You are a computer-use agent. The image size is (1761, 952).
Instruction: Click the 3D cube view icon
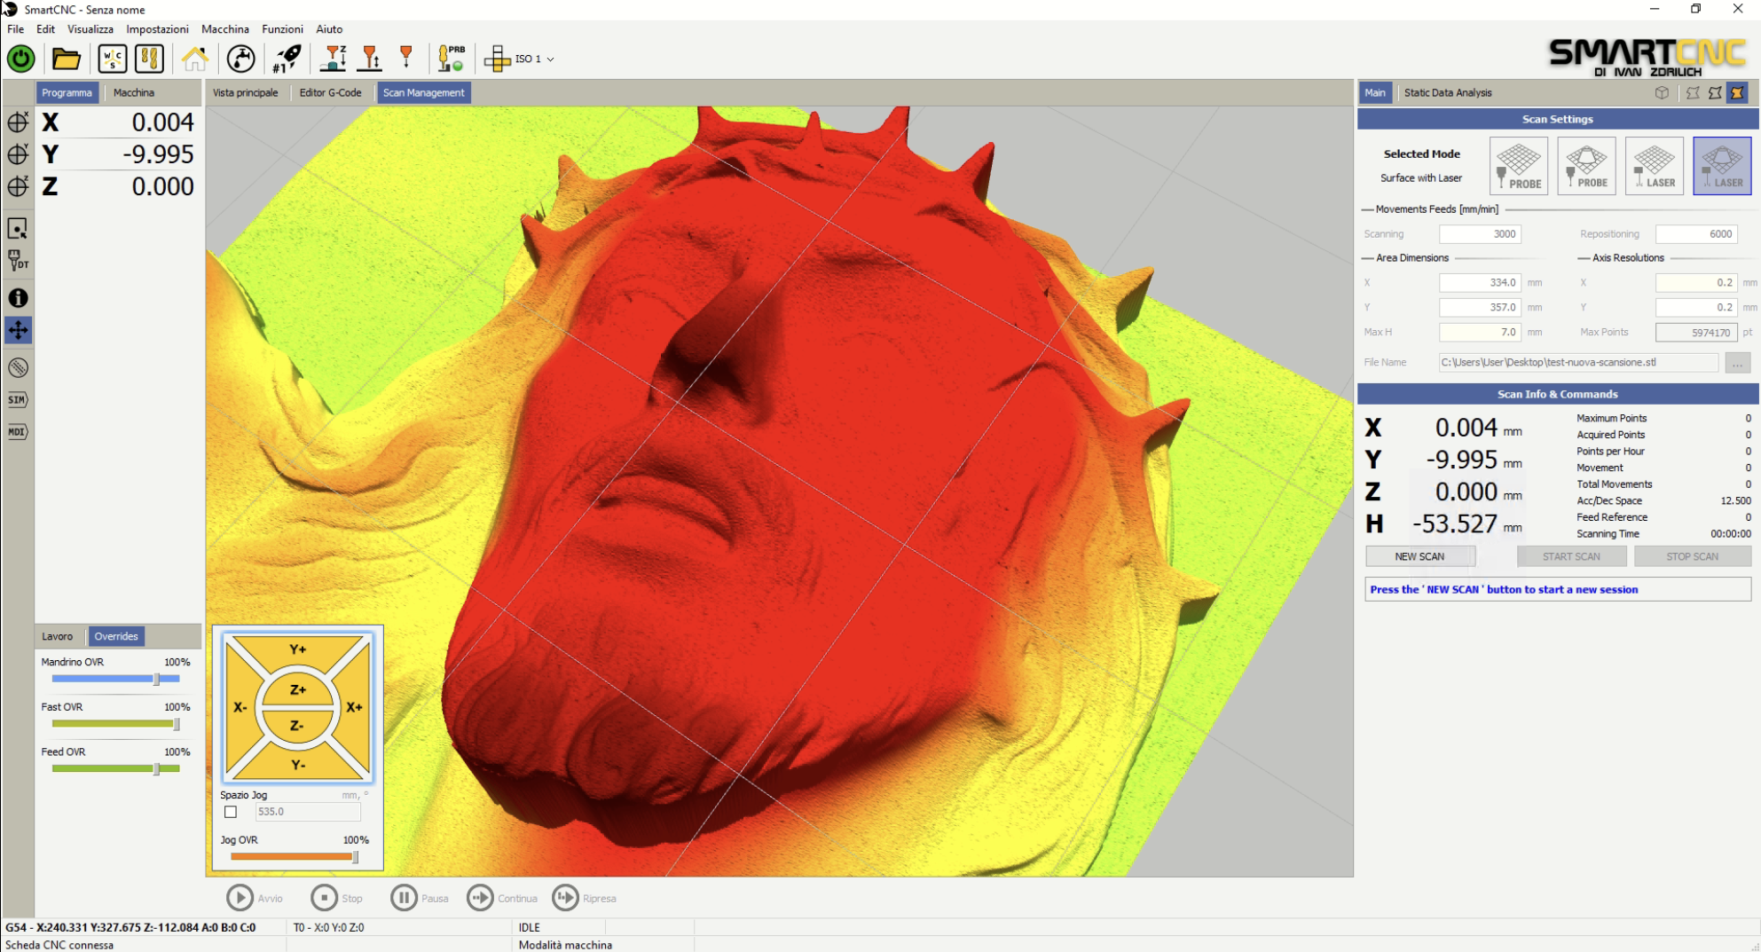point(1662,92)
